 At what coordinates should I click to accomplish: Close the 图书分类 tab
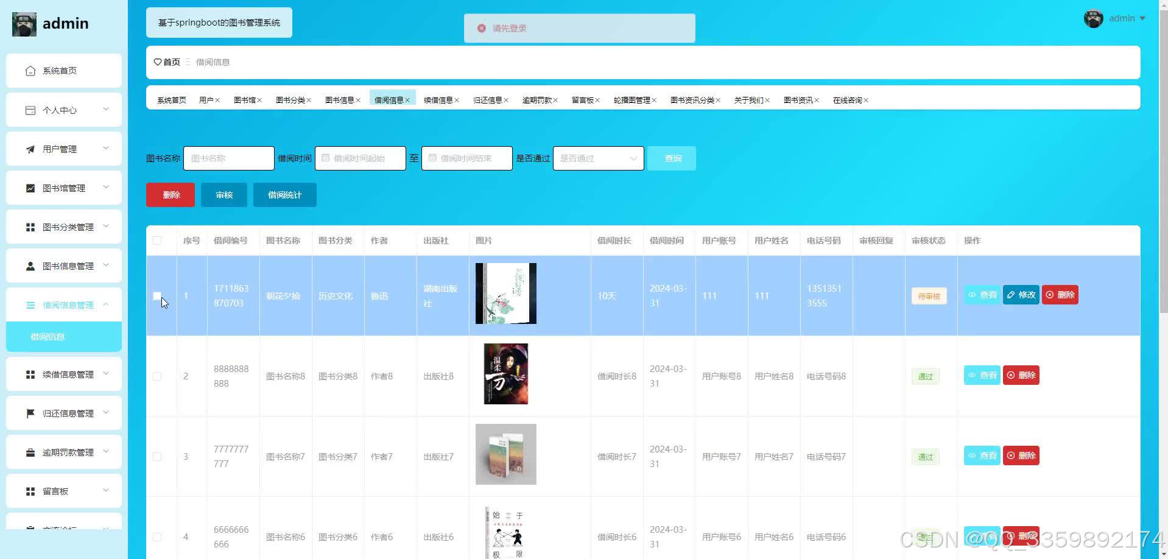(x=309, y=100)
